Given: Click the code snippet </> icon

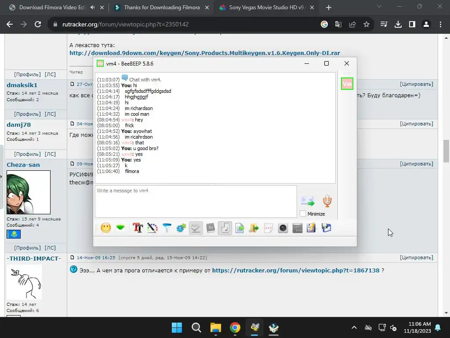Looking at the screenshot, I should [x=269, y=228].
